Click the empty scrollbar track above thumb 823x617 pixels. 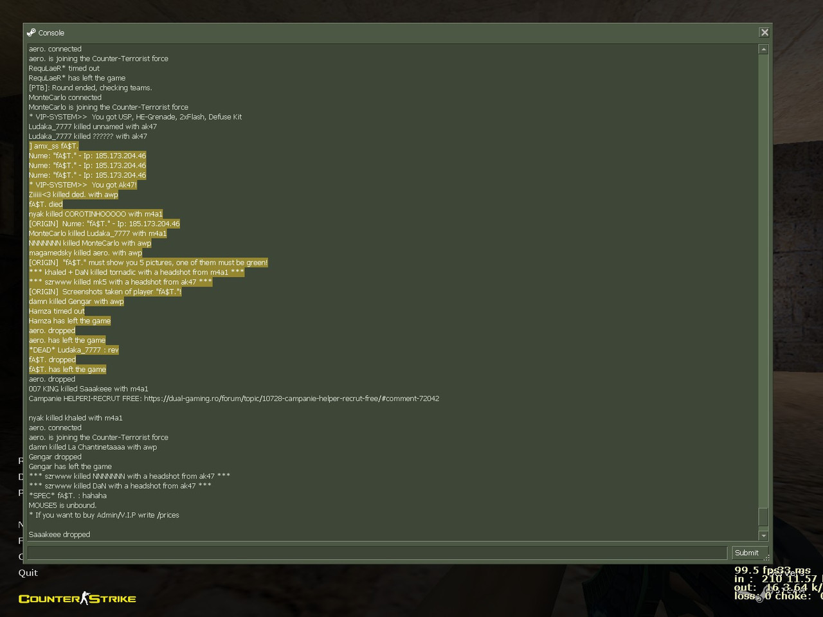pyautogui.click(x=763, y=281)
